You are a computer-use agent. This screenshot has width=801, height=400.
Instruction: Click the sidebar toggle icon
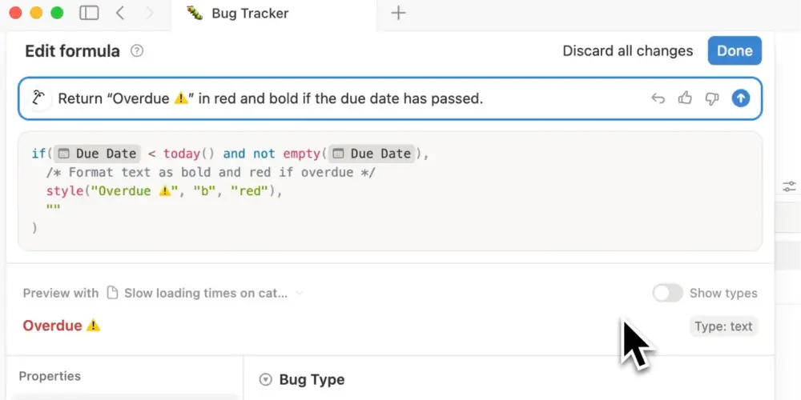(89, 13)
